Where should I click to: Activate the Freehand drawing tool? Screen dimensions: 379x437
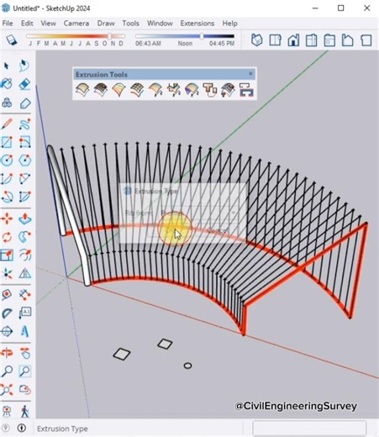click(x=24, y=124)
